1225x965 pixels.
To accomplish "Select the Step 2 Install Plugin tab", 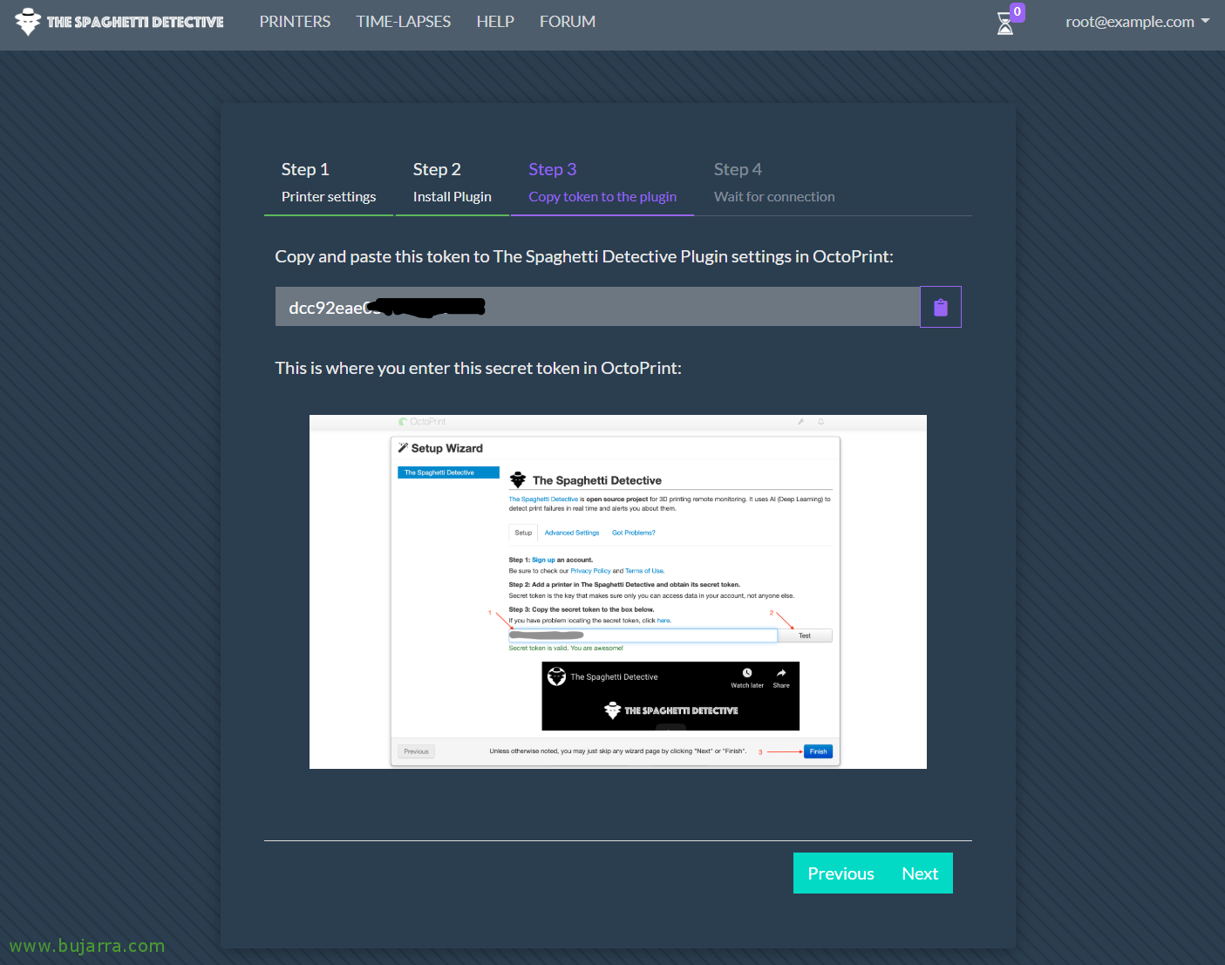I will (x=453, y=182).
